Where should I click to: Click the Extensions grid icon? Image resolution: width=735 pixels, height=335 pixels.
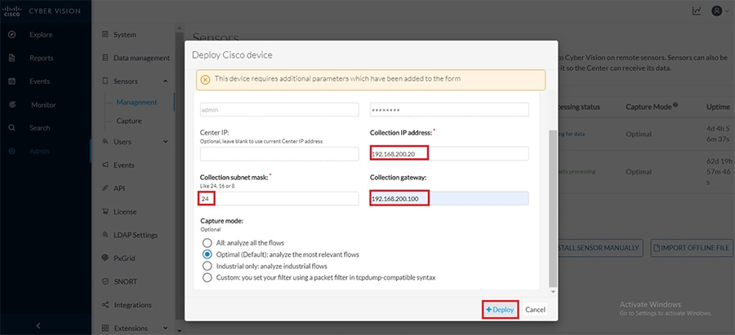pos(105,328)
